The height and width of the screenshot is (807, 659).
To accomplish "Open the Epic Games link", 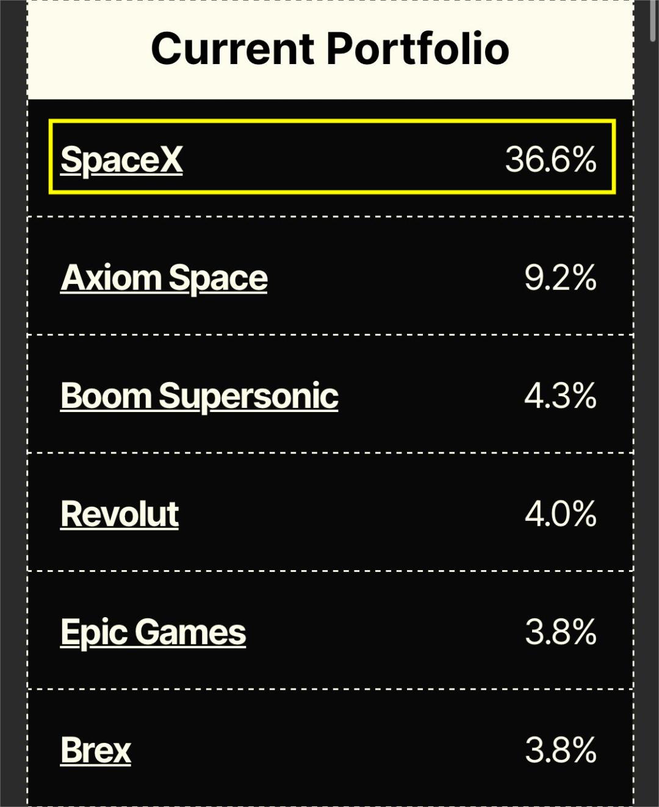I will tap(153, 632).
